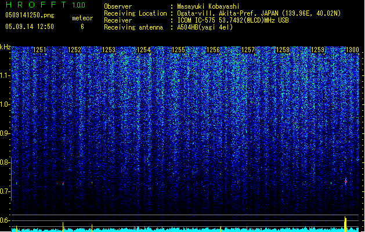The width and height of the screenshot is (365, 232).
Task: Select observer name Masayuki Kobayashi
Action: pos(208,6)
